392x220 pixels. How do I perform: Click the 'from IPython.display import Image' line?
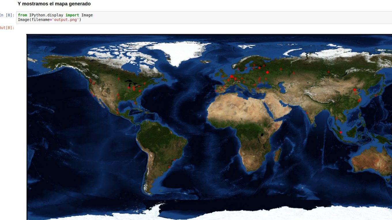[x=55, y=15]
